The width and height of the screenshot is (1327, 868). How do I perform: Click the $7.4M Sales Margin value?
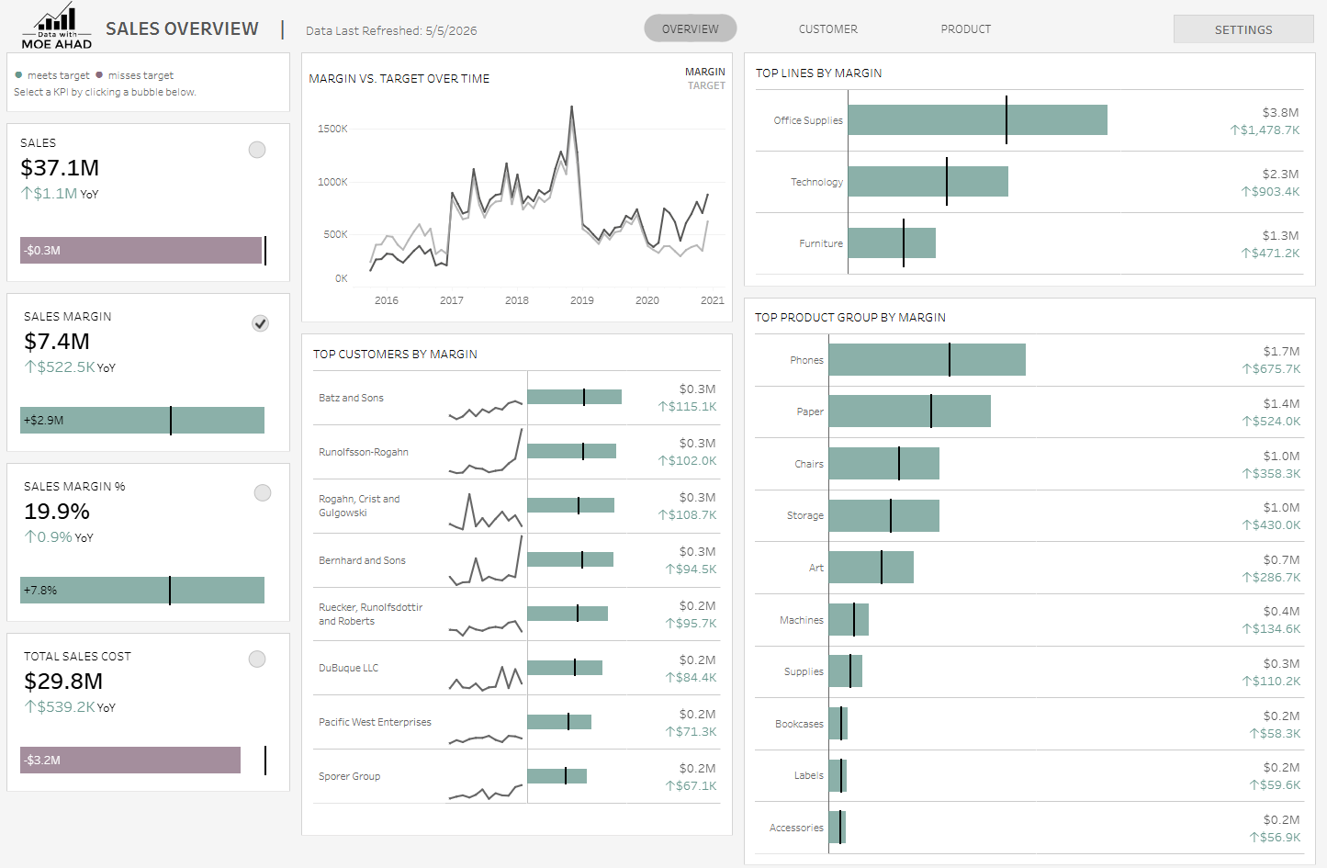[57, 342]
